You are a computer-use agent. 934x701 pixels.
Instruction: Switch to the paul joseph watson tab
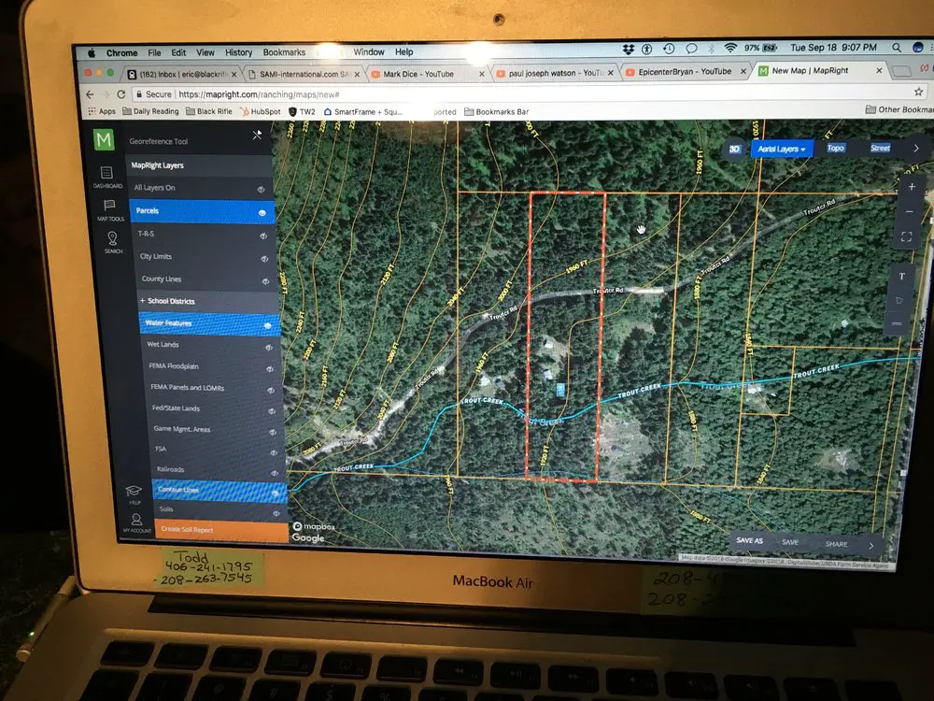tap(554, 73)
